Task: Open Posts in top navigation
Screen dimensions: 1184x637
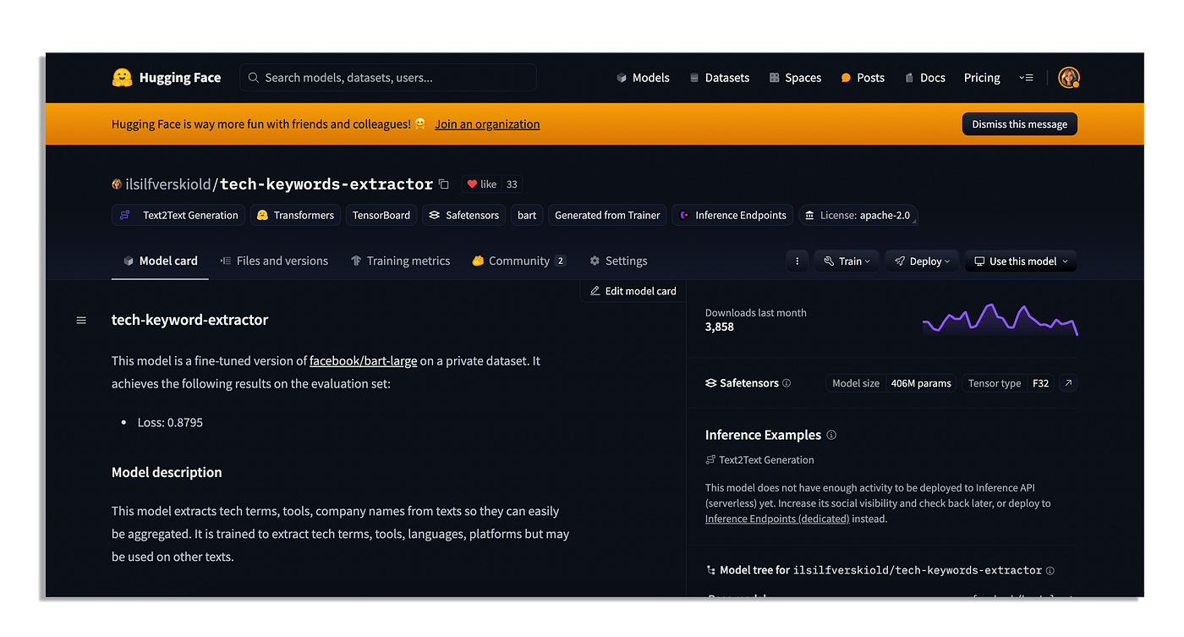Action: (863, 78)
